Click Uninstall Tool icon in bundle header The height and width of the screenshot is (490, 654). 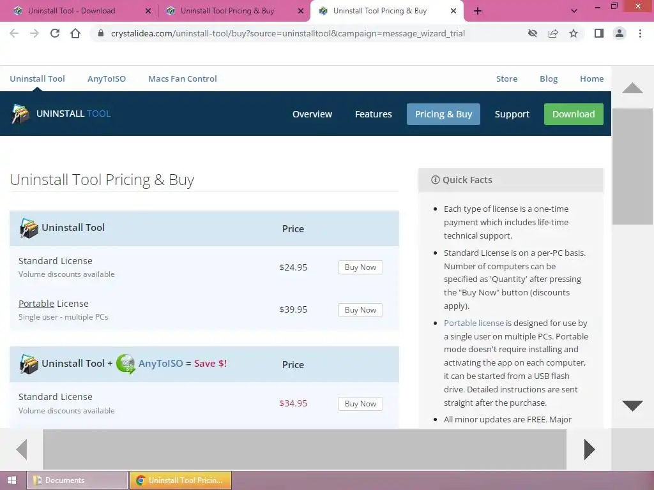[x=29, y=364]
